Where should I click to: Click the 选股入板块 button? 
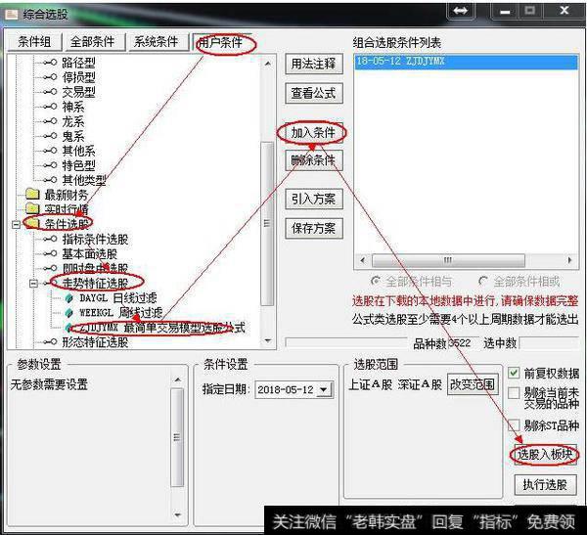(545, 455)
